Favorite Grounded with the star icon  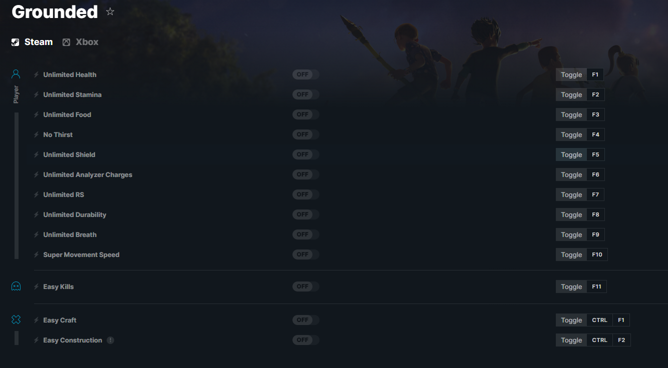(110, 11)
